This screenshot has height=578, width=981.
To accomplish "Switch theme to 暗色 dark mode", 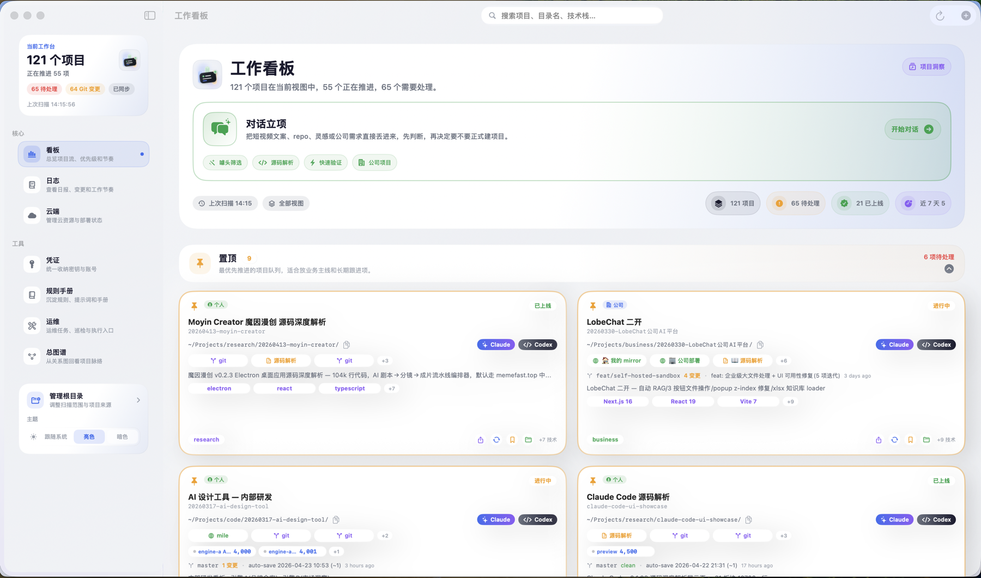I will pos(122,436).
